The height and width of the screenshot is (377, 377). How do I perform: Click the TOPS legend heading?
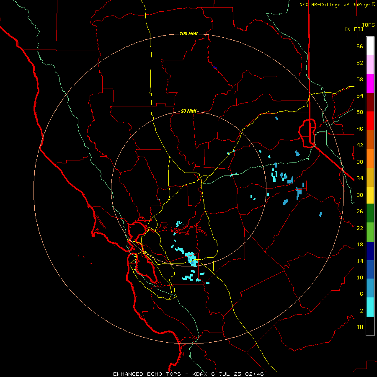368,25
